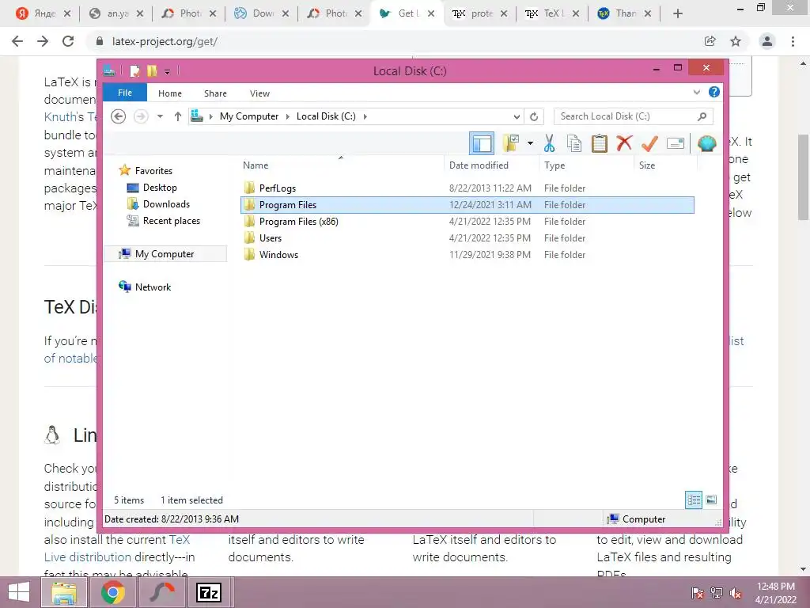Open the Live distribution link on the webpage
This screenshot has width=810, height=608.
(87, 557)
